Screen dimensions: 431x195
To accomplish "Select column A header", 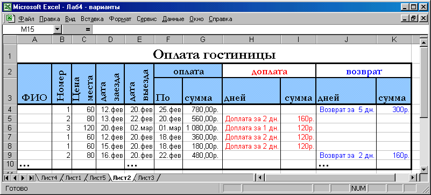I will click(x=34, y=40).
